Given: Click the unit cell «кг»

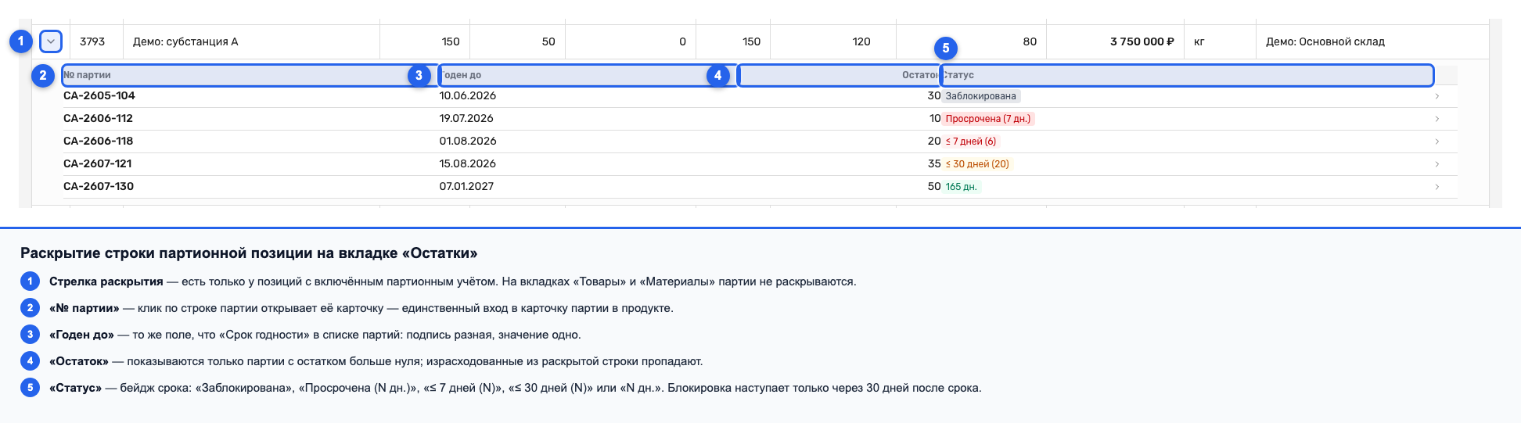Looking at the screenshot, I should (x=1199, y=42).
